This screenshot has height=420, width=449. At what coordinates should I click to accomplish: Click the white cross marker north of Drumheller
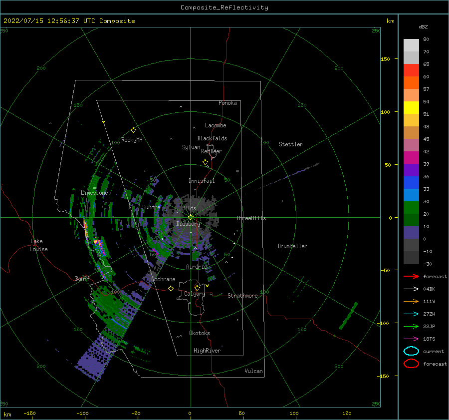click(282, 201)
